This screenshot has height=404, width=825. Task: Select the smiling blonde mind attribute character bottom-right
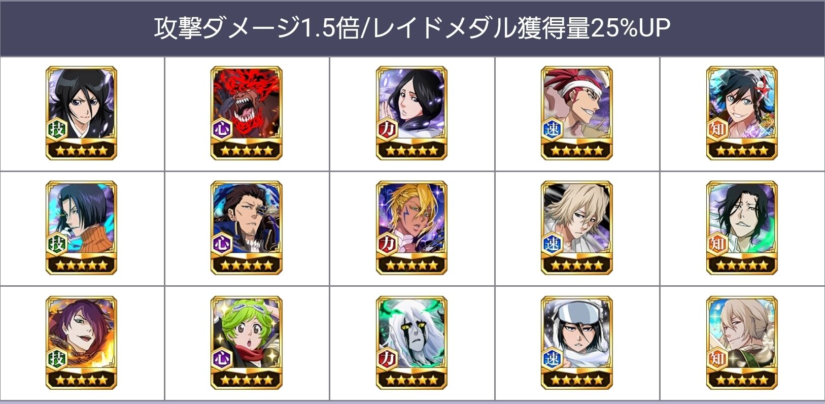click(x=742, y=343)
